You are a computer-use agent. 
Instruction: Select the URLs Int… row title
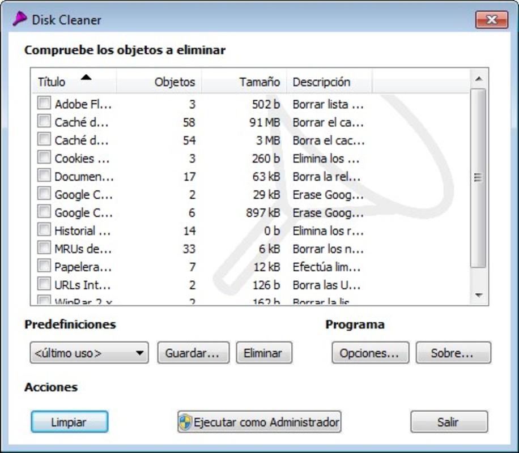tap(83, 285)
